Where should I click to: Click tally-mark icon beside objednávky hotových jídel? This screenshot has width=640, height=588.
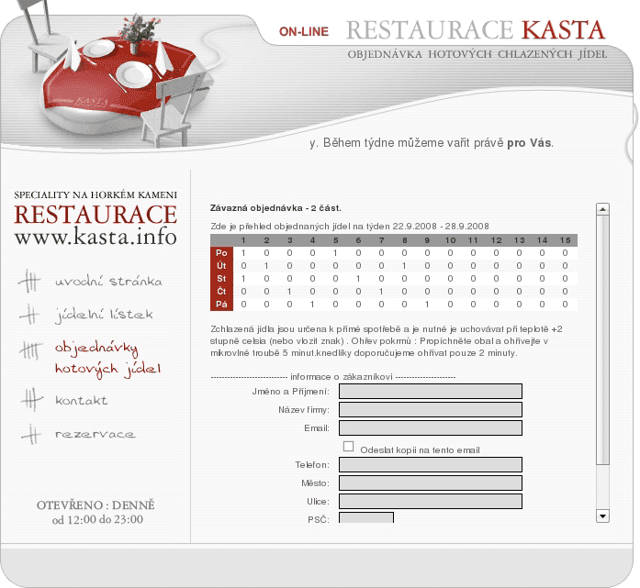point(30,350)
